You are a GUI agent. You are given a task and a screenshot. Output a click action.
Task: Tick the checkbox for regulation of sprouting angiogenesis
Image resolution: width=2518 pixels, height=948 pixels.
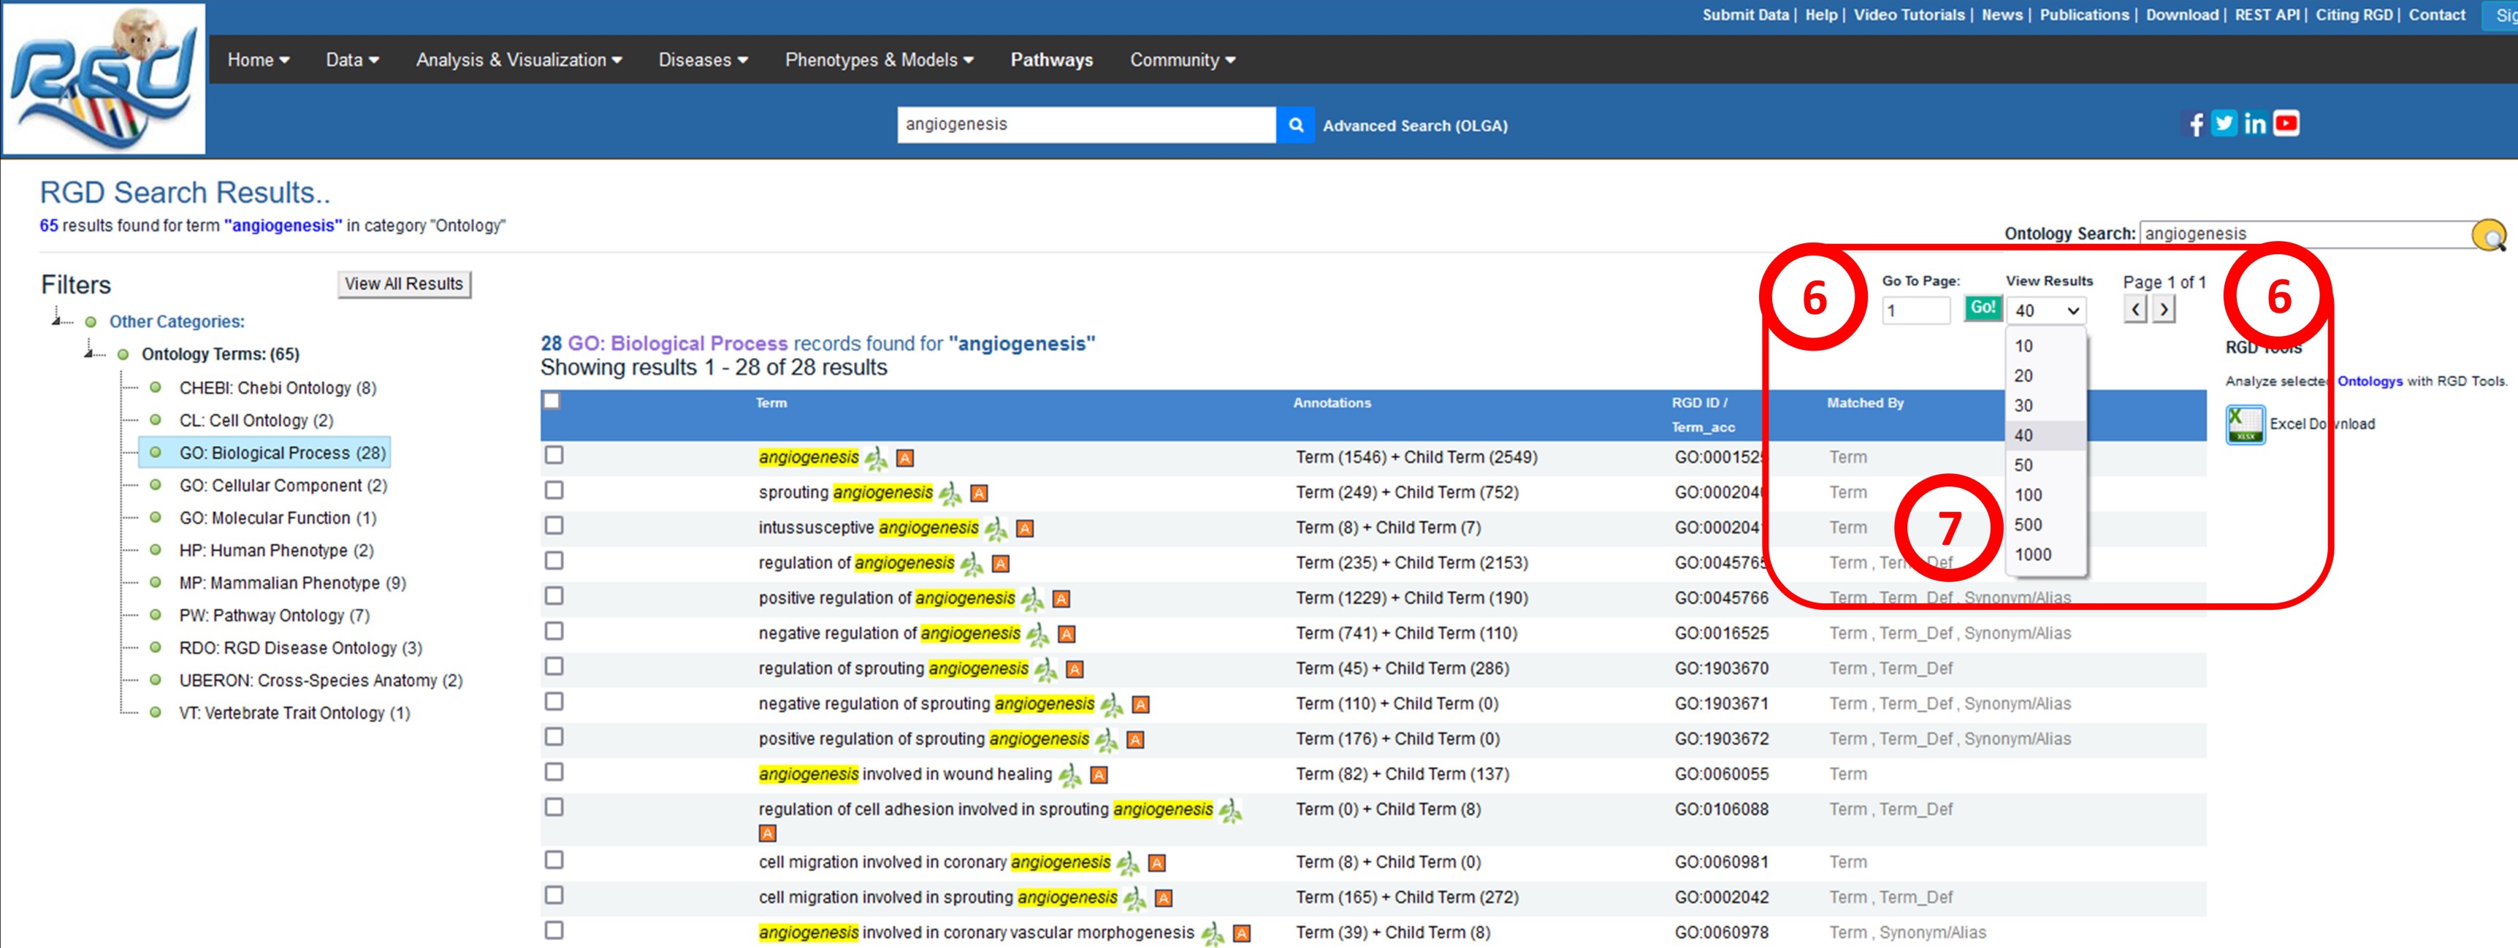[x=554, y=667]
